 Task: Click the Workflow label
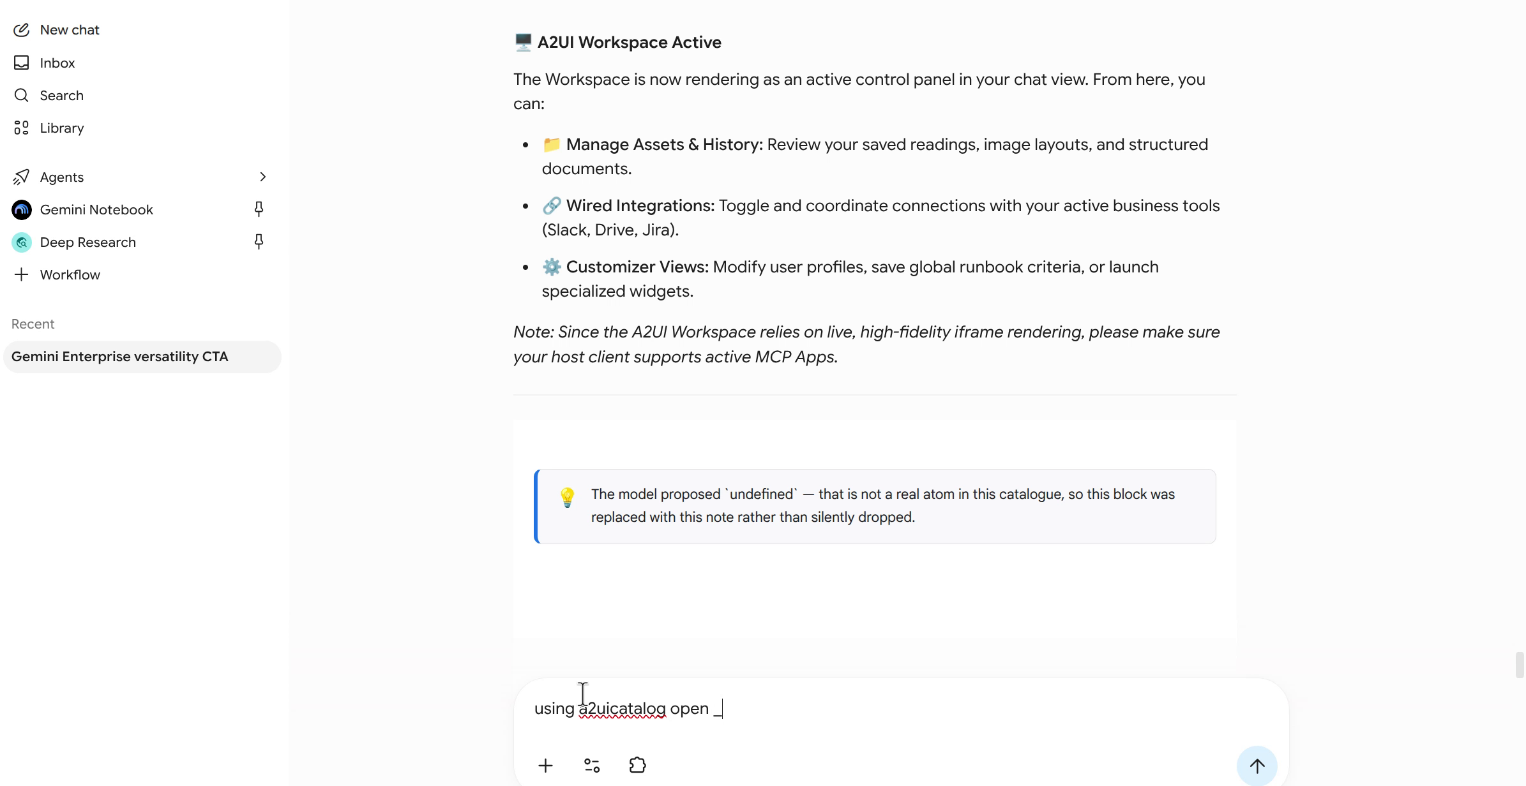(x=70, y=274)
